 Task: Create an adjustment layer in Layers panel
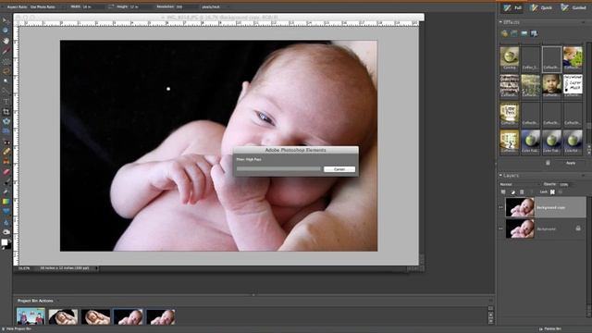click(x=512, y=192)
